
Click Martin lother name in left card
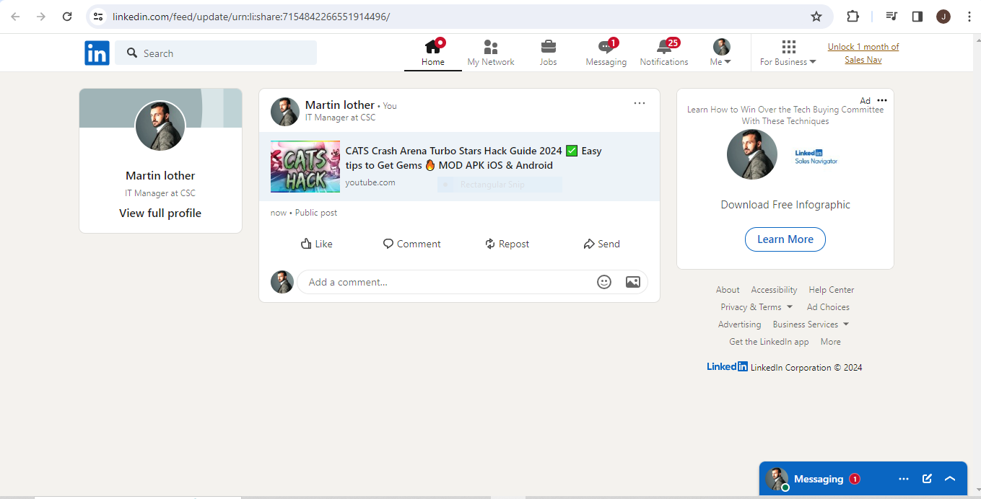[160, 175]
